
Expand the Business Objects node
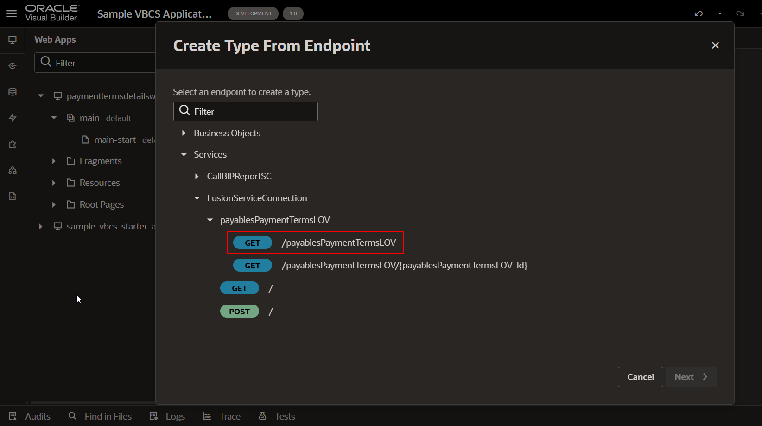(x=184, y=133)
